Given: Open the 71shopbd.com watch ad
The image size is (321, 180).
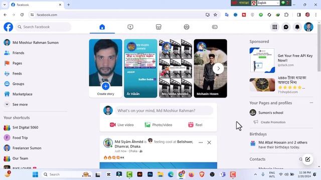Looking at the screenshot, I should point(281,84).
